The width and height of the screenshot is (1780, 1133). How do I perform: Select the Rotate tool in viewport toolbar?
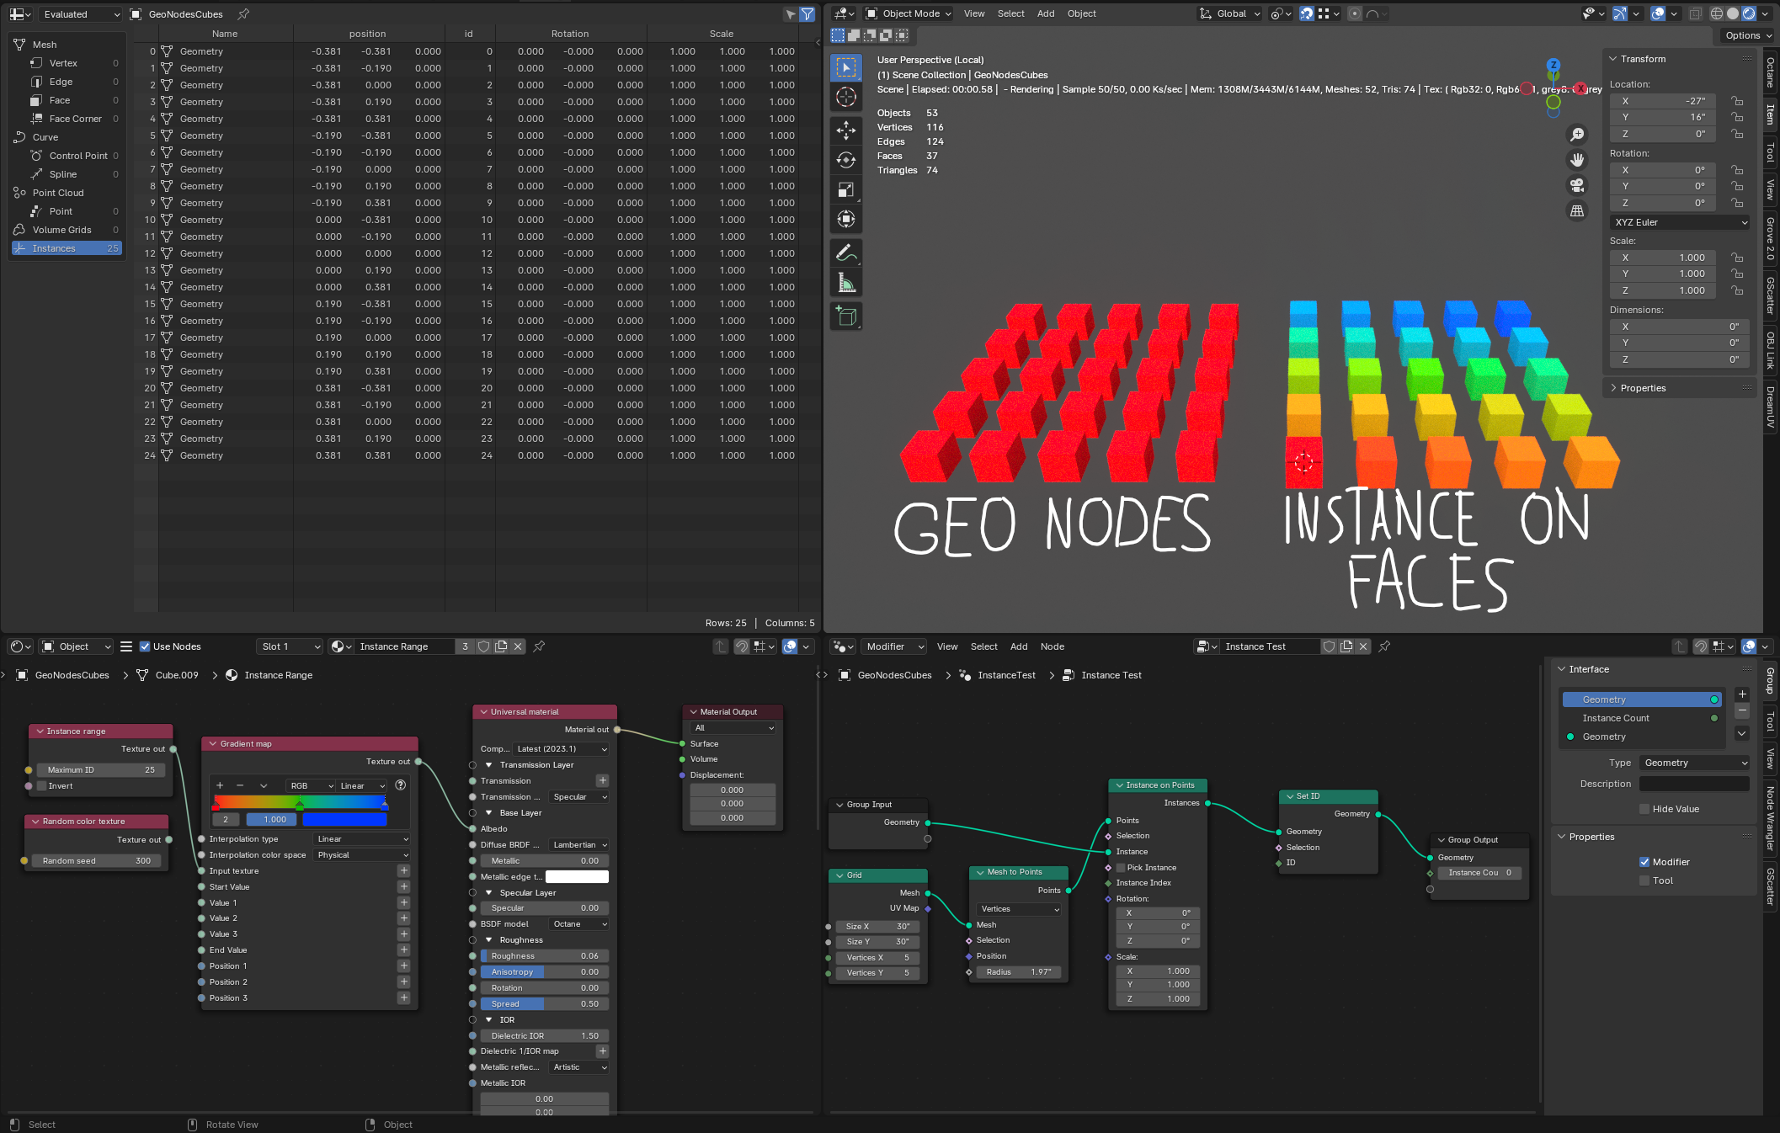point(846,160)
